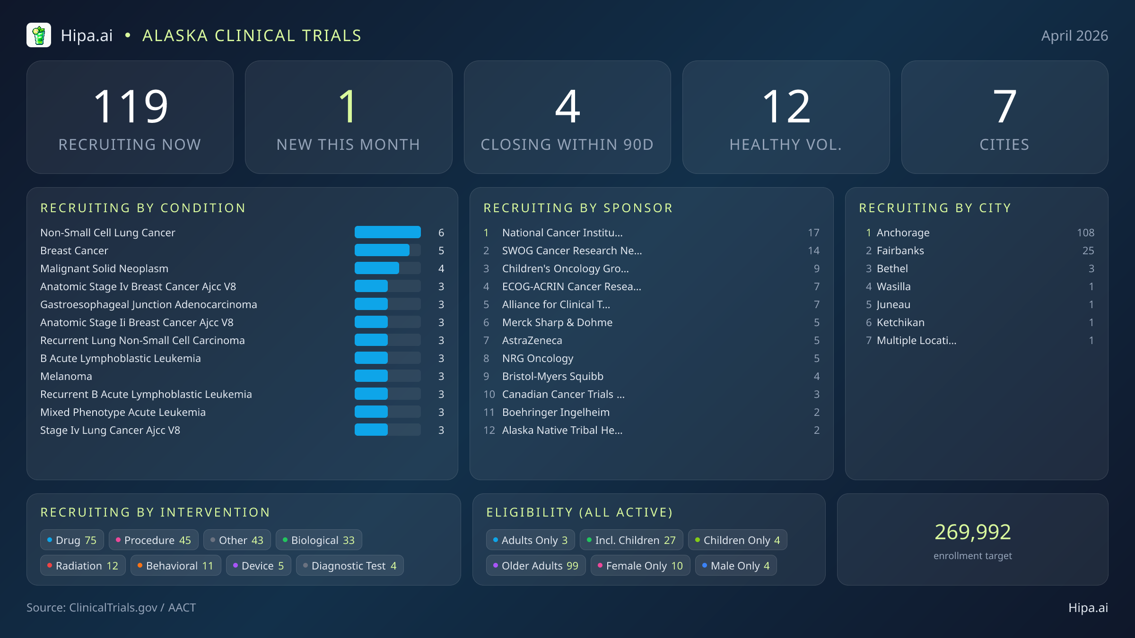Select SWOG Cancer Research Ne... sponsor

coord(651,250)
